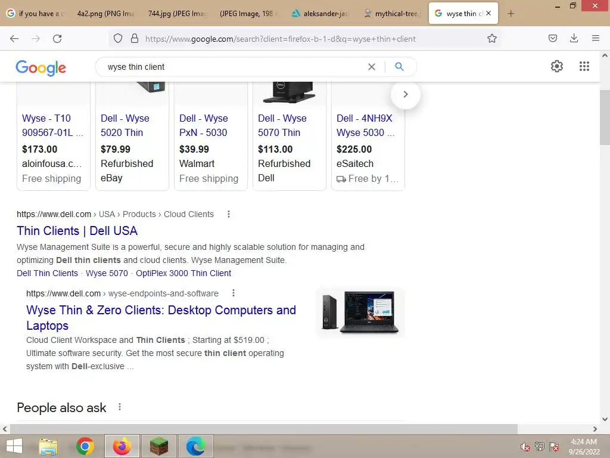Click the $39.99 Walmart price
610x458 pixels.
pos(194,149)
